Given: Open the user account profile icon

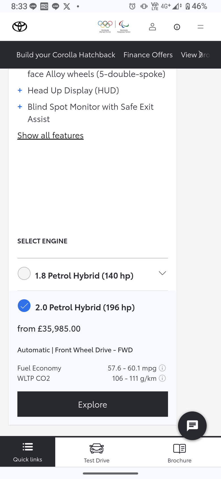Looking at the screenshot, I should click(152, 27).
